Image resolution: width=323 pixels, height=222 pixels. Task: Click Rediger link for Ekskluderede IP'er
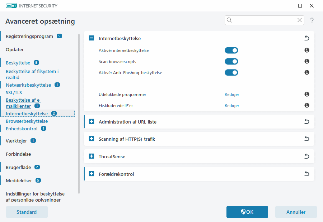[232, 106]
